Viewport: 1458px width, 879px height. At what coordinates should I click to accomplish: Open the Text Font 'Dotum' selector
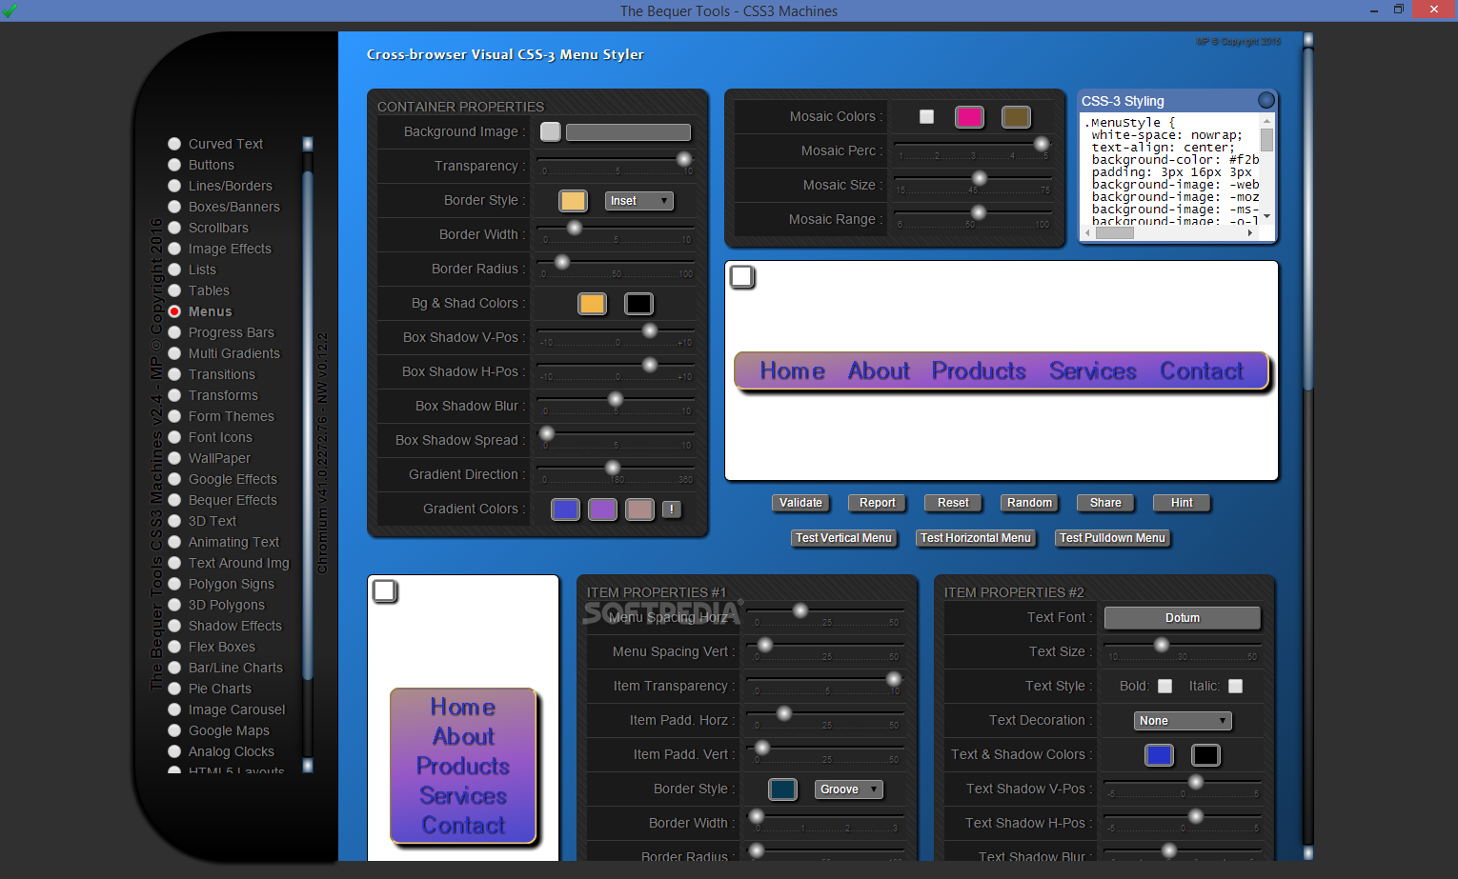click(x=1182, y=618)
